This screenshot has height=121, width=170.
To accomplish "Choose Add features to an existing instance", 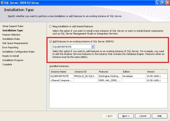I will pos(51,42).
